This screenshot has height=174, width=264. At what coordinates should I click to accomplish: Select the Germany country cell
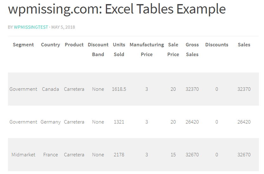[50, 122]
